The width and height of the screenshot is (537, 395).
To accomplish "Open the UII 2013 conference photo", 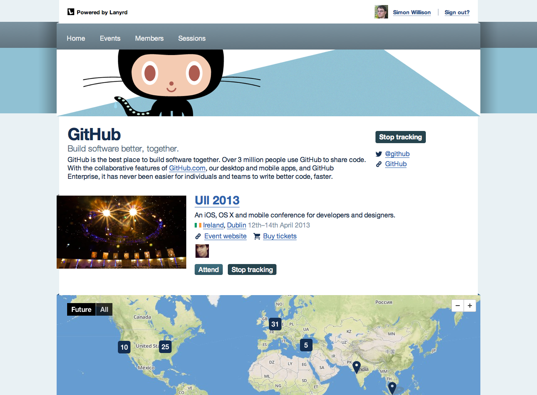I will 121,232.
